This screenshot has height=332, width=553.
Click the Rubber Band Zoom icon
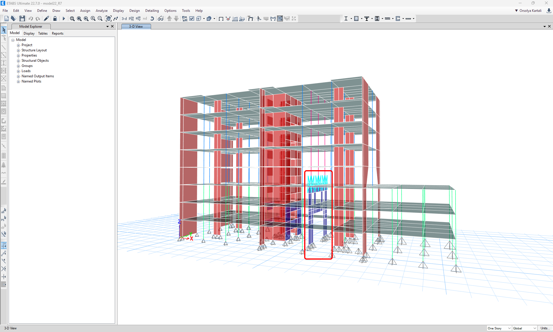[72, 18]
